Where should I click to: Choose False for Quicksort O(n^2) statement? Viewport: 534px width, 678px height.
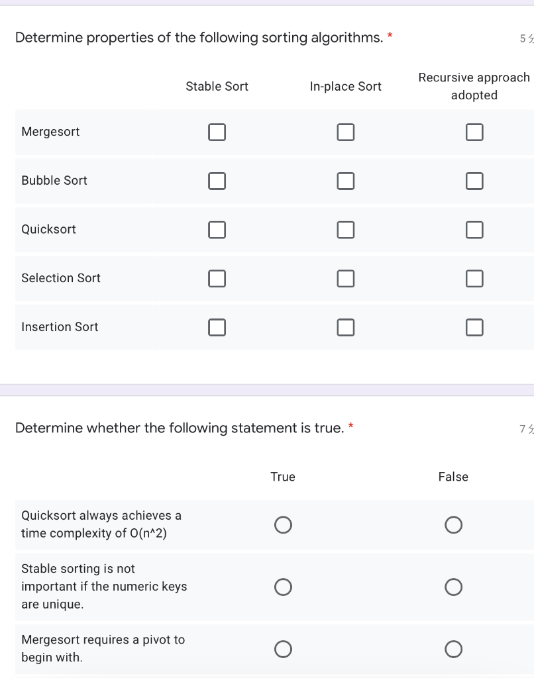pos(453,525)
